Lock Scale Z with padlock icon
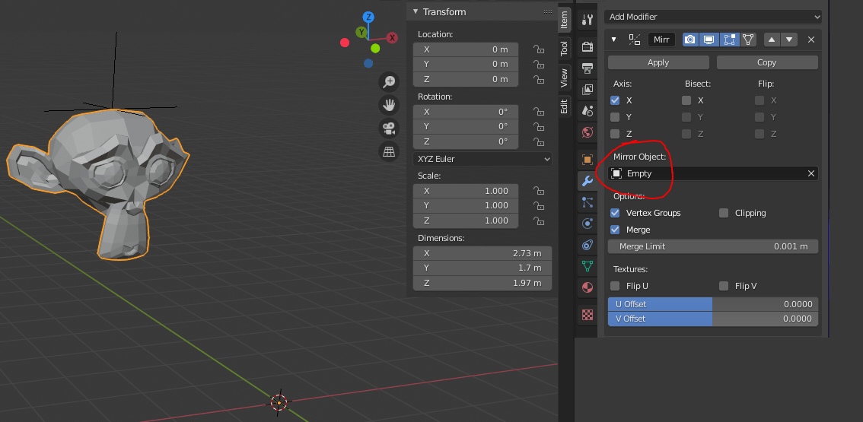The width and height of the screenshot is (863, 422). [538, 221]
